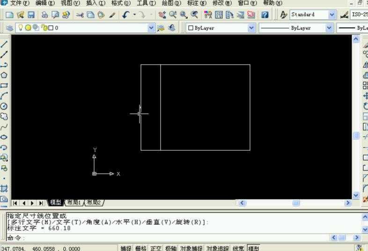
Task: Toggle layer 0 lightbulb on/off
Action: (21, 28)
